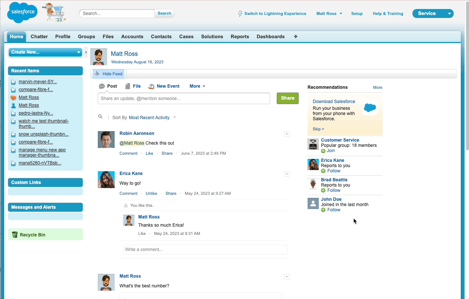Open the Sort By Most Recent Activity dropdown

click(152, 118)
